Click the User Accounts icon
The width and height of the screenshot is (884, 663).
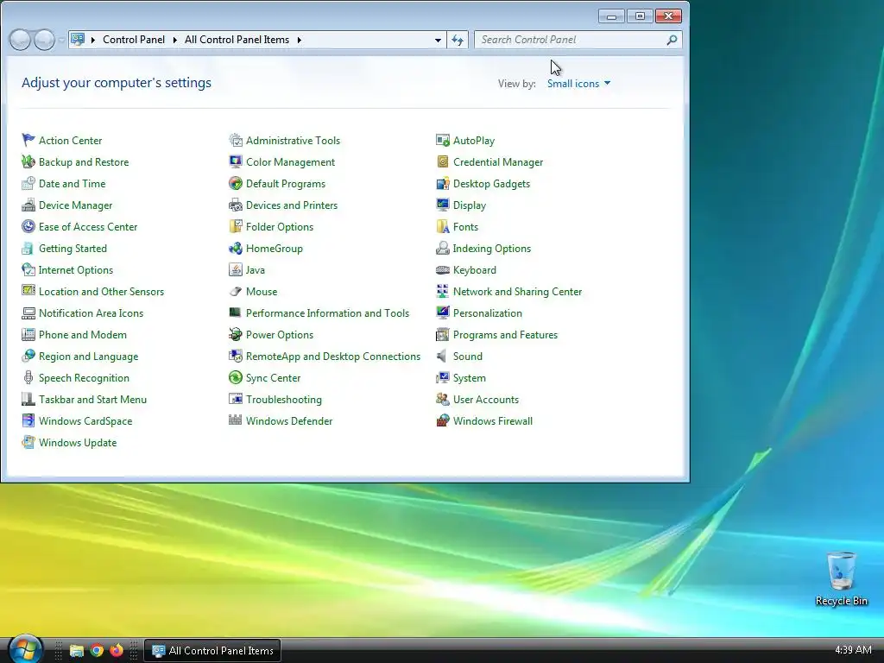point(443,399)
